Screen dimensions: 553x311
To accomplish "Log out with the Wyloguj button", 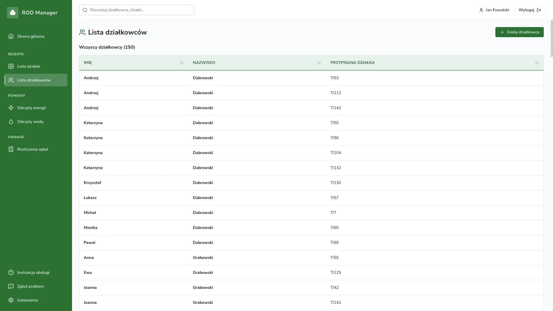I will [530, 10].
